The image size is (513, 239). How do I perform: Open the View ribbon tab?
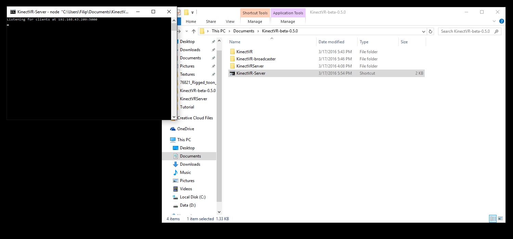point(230,21)
